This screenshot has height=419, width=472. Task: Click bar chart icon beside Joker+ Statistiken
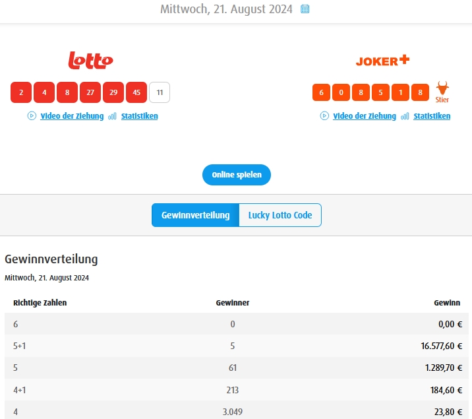click(405, 116)
